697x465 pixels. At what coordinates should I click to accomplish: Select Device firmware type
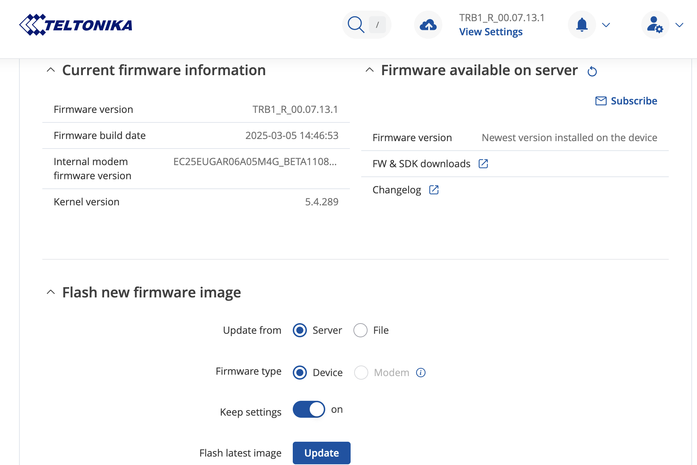coord(300,373)
